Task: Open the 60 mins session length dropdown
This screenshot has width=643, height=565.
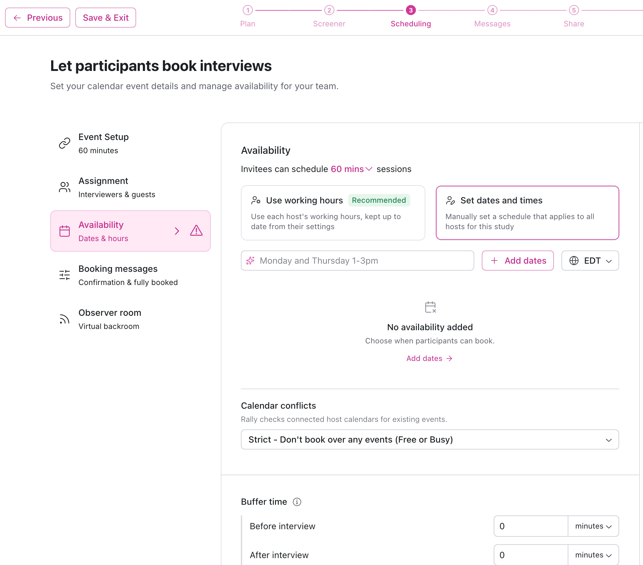Action: pos(351,169)
